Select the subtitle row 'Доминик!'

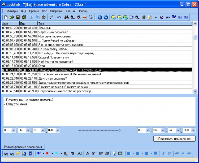coord(97,28)
